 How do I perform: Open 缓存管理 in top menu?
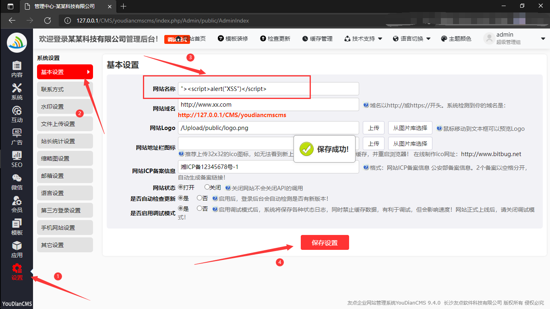tap(317, 39)
